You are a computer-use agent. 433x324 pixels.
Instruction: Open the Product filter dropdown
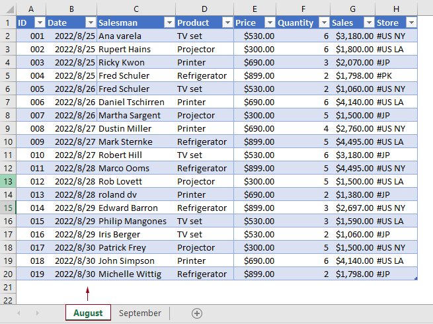(x=227, y=22)
